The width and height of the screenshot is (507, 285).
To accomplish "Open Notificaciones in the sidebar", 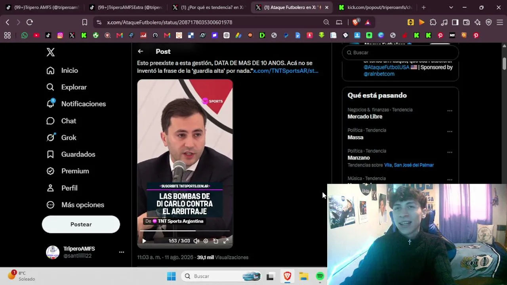I will 76,104.
